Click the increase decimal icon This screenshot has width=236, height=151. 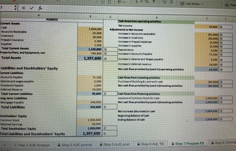point(164,2)
